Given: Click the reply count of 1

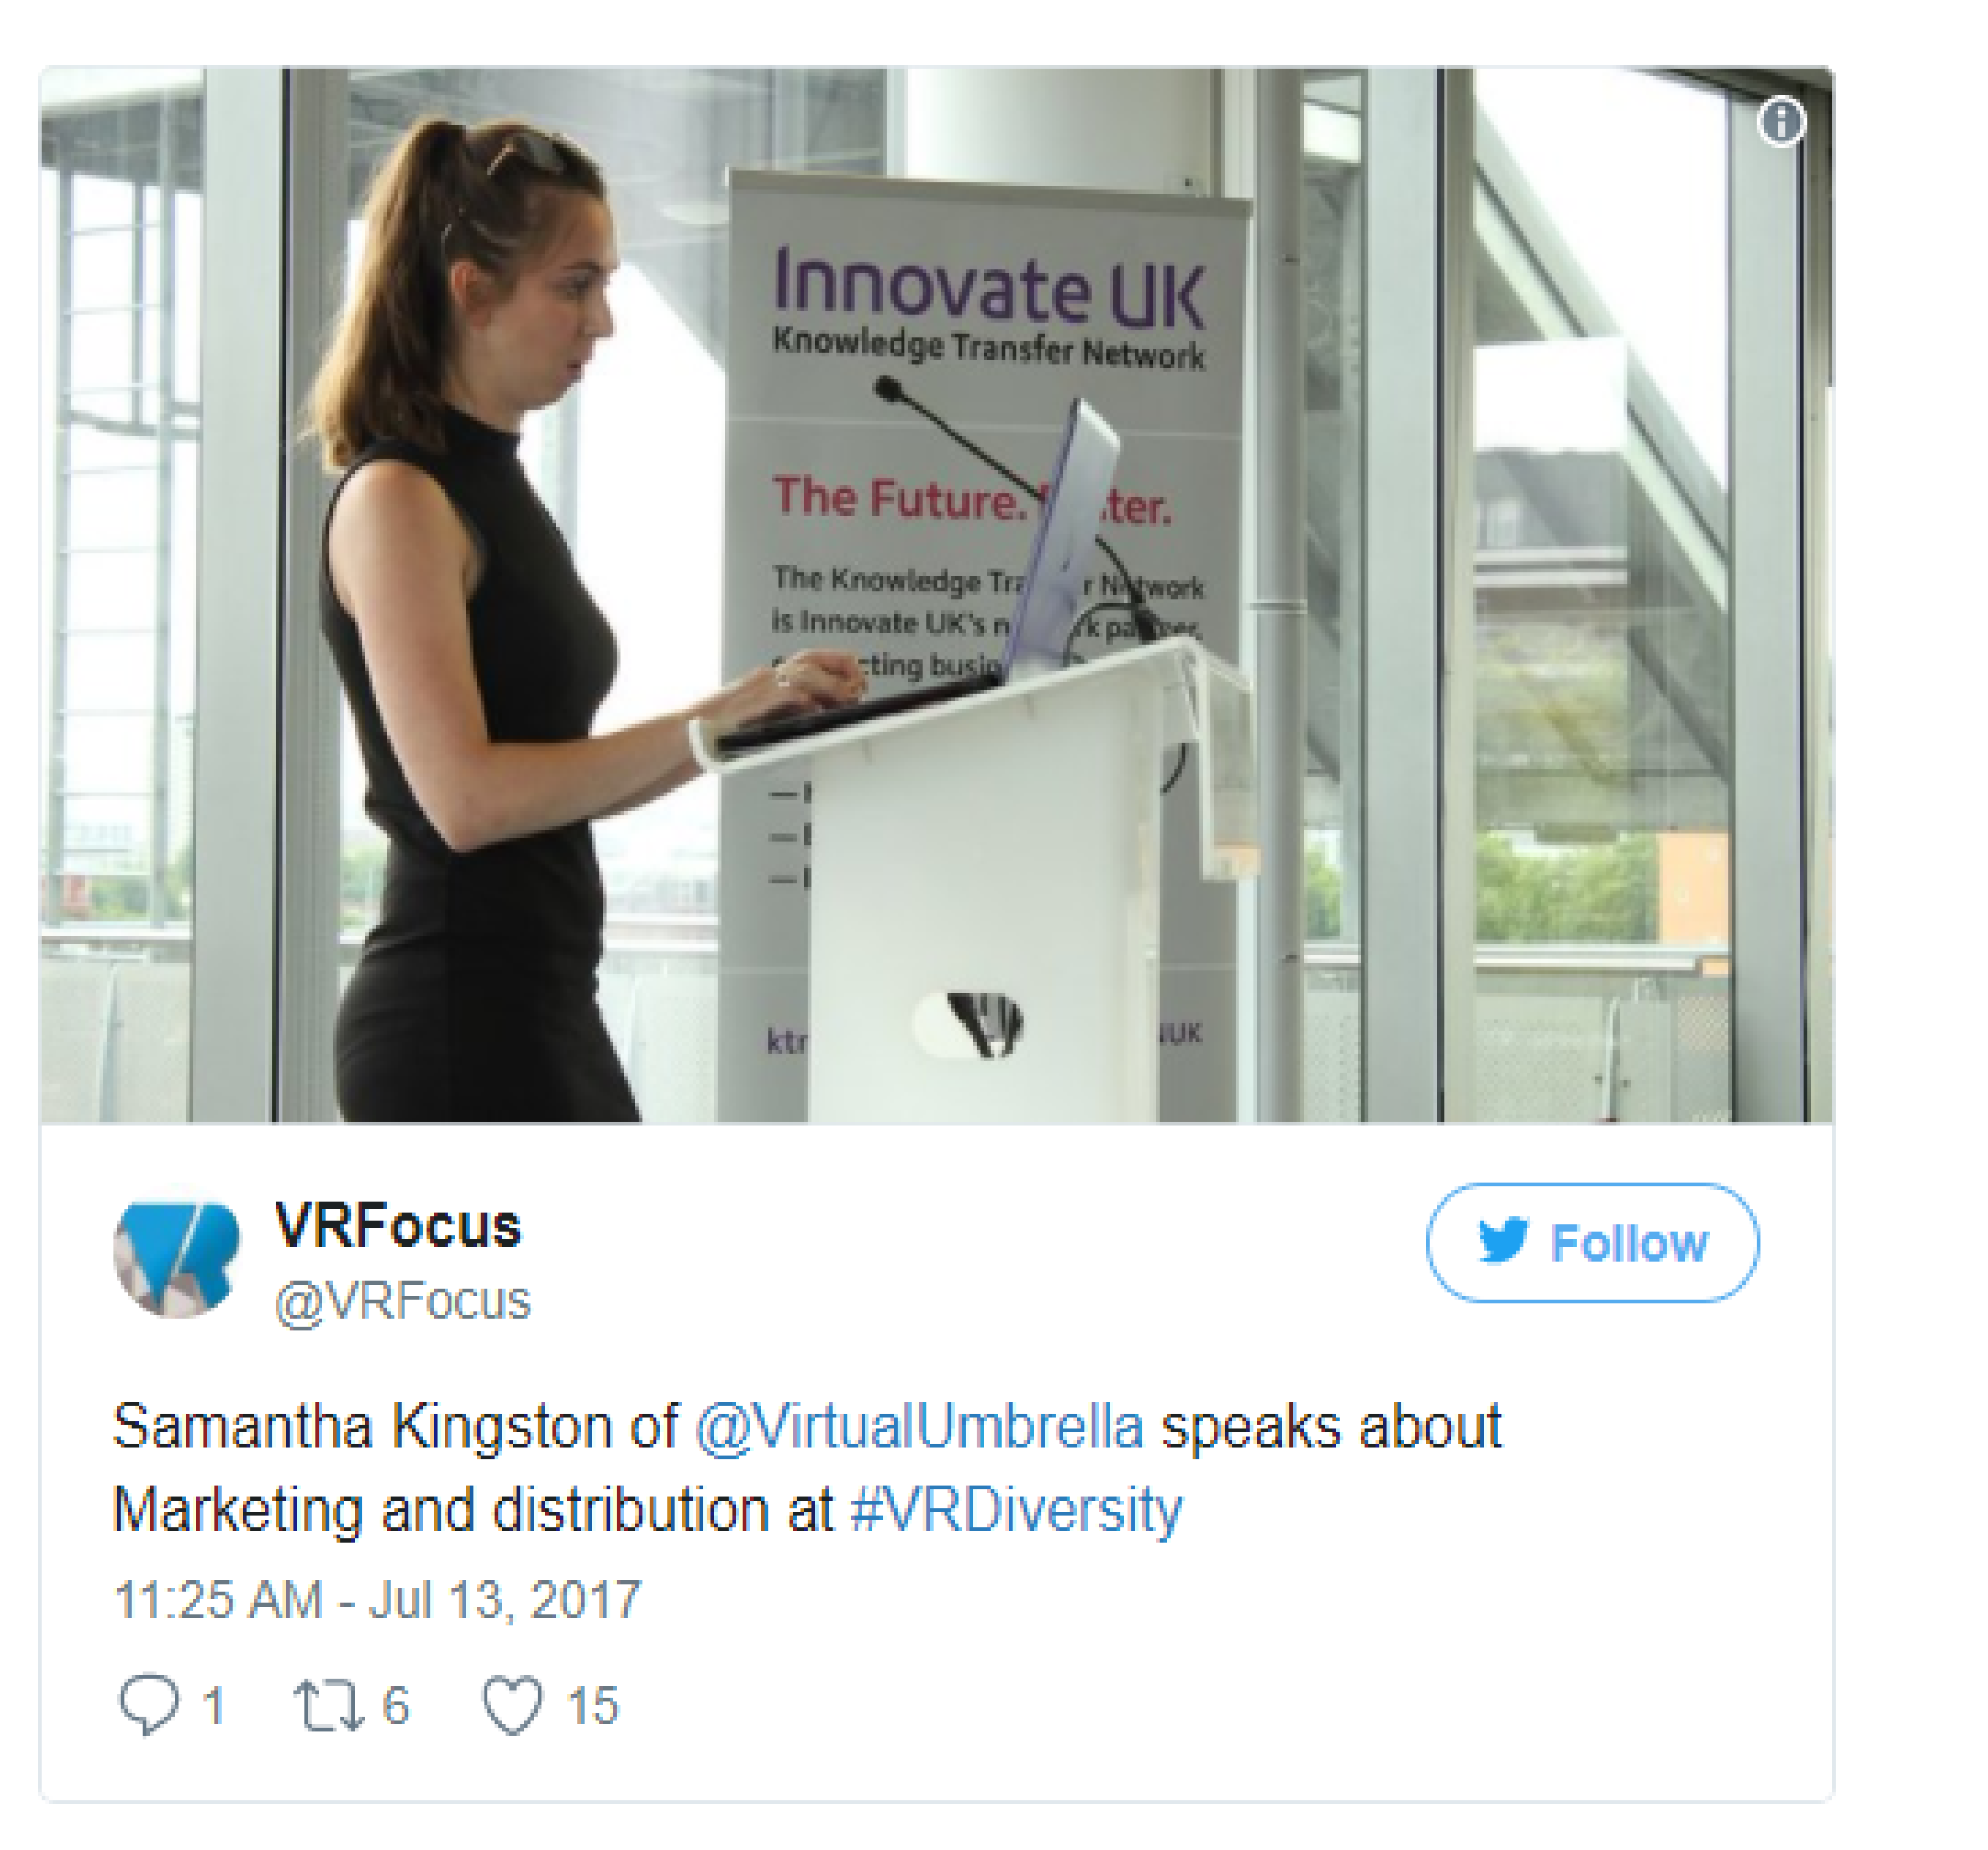Looking at the screenshot, I should point(213,1706).
